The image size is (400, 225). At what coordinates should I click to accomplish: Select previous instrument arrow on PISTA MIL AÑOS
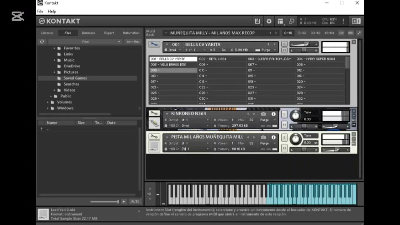click(x=248, y=137)
